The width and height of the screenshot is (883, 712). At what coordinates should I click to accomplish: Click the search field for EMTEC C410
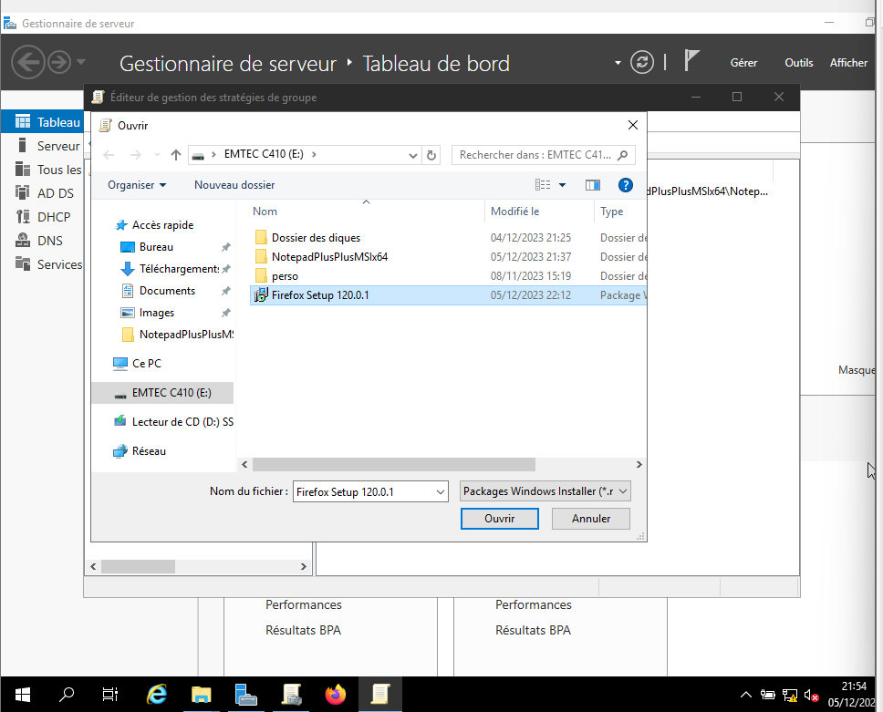click(x=538, y=155)
